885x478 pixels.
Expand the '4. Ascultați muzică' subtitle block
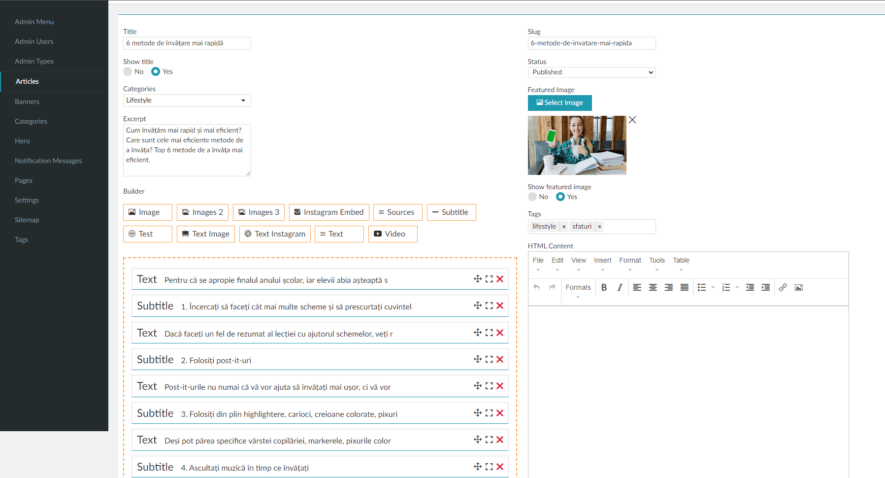tap(489, 467)
